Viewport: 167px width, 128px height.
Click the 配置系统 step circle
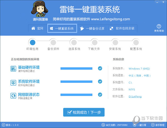click(136, 42)
